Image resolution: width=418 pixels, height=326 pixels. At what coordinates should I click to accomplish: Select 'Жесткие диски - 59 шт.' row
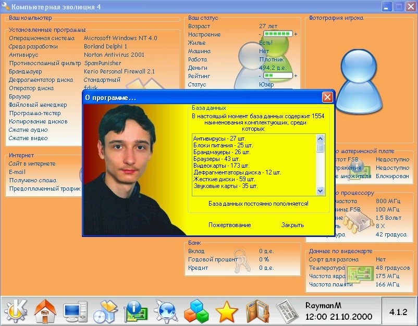(224, 179)
